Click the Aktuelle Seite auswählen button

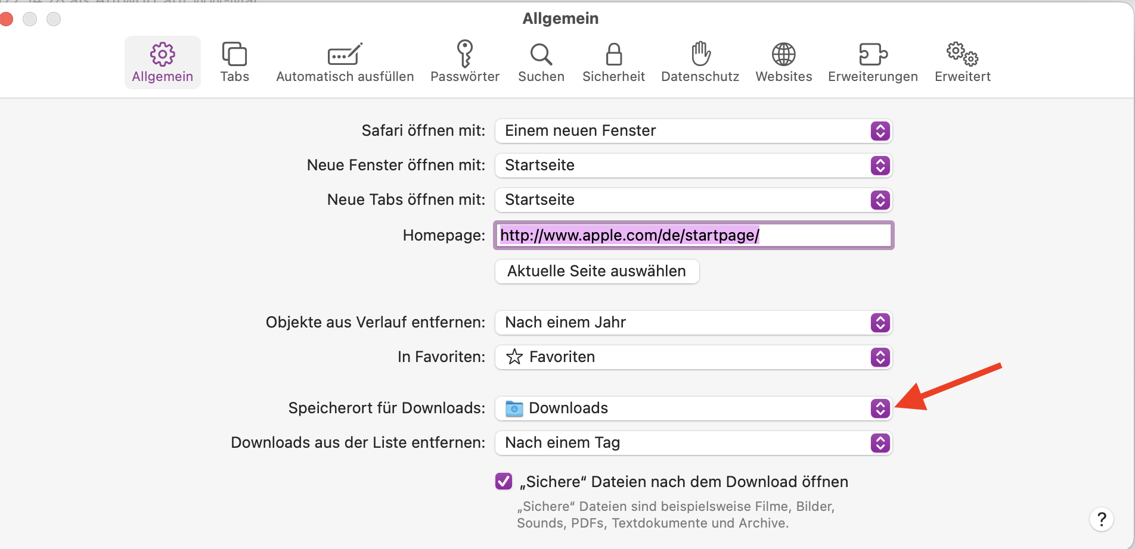597,272
